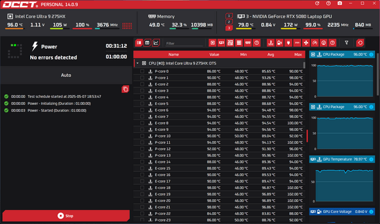The height and width of the screenshot is (224, 380).
Task: Open the CPU core grid dots icon
Action: (x=127, y=25)
